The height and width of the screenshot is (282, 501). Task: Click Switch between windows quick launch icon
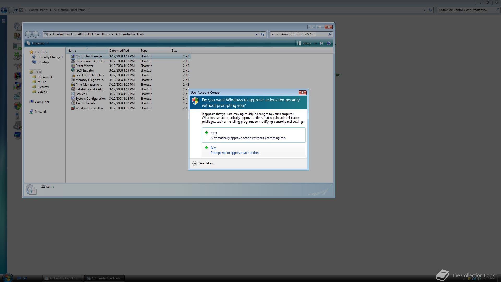click(25, 278)
